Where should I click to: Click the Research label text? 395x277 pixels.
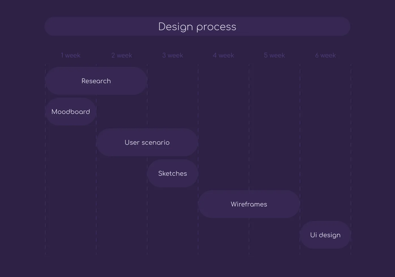tap(96, 81)
